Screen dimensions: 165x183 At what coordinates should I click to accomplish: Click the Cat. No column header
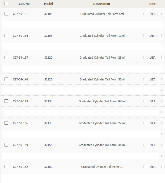pyautogui.click(x=24, y=4)
